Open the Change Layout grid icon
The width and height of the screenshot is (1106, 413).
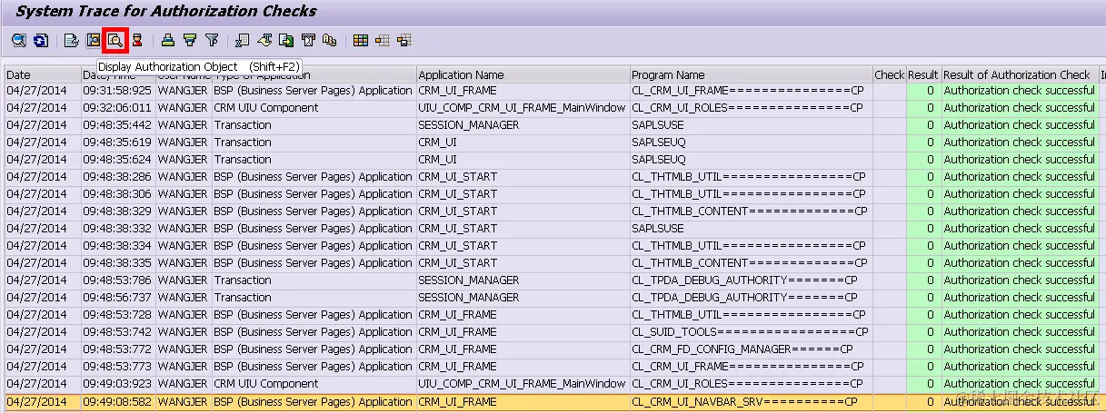tap(361, 40)
